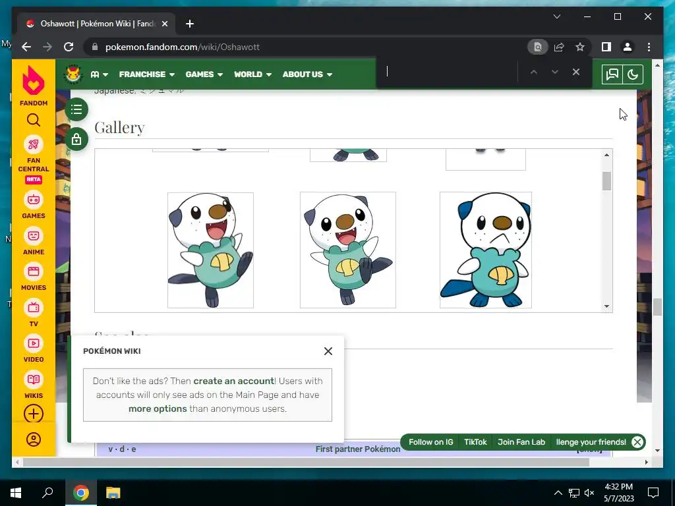Open Video section in Fandom sidebar
This screenshot has width=675, height=506.
coord(34,349)
